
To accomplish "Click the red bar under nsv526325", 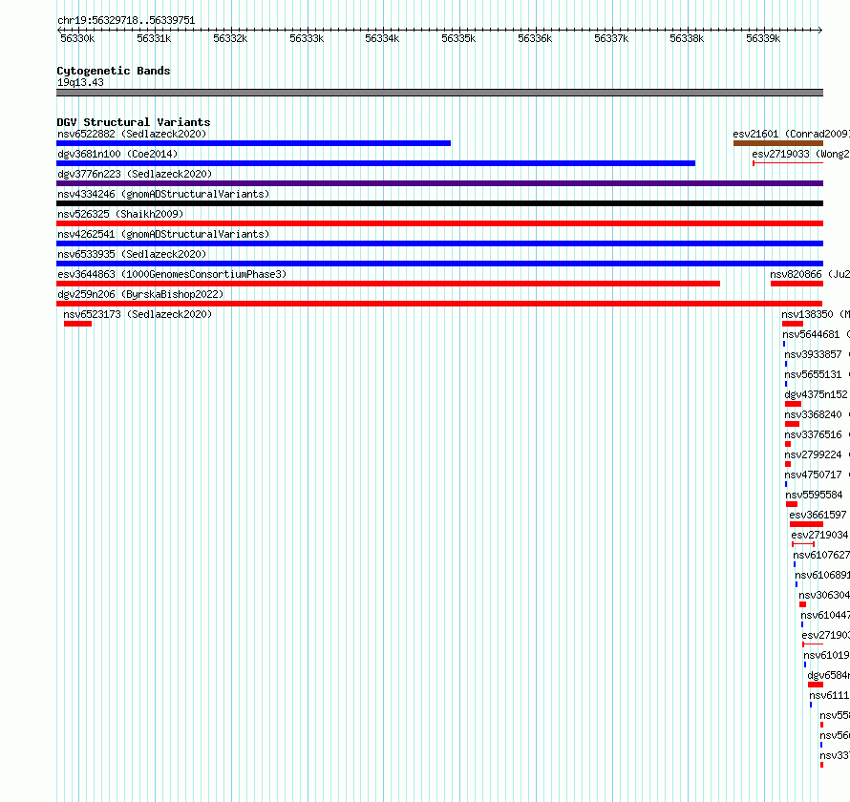I will (x=439, y=223).
